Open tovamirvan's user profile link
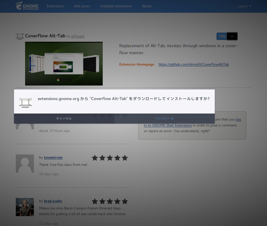267x226 pixels. [53, 158]
